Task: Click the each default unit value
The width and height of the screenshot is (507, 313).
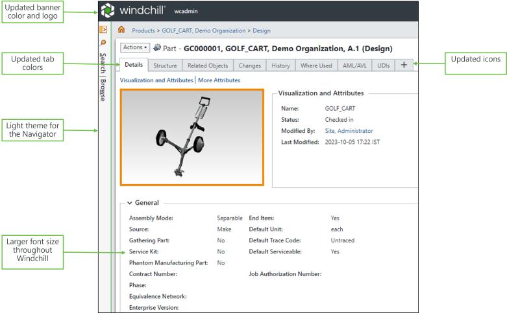Action: 337,229
